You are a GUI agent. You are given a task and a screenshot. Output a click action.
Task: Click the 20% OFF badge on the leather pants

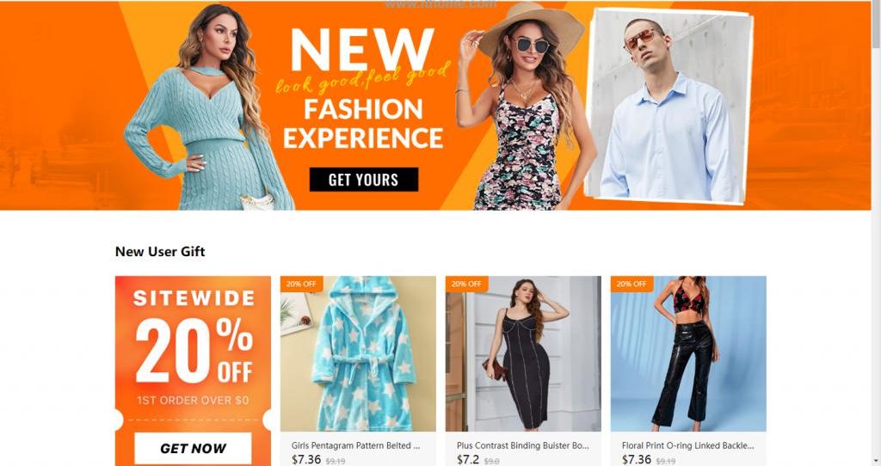(631, 284)
